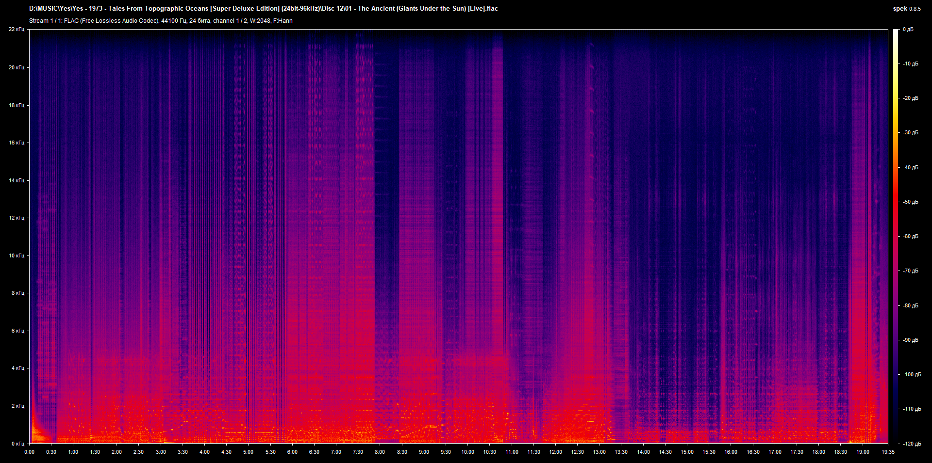Viewport: 932px width, 463px height.
Task: Click the red middle of color scale
Action: [896, 202]
